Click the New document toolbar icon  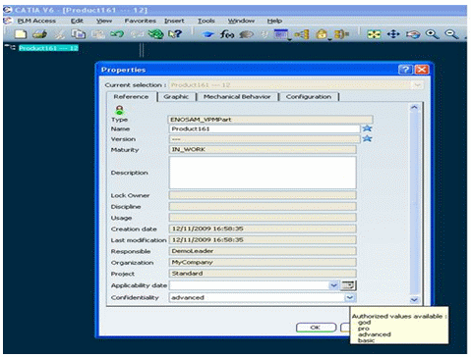click(21, 34)
